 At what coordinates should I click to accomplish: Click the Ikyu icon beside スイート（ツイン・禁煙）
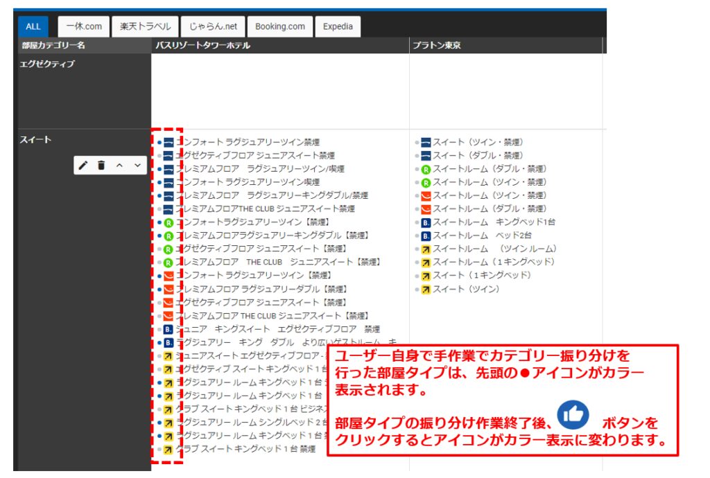tap(426, 143)
